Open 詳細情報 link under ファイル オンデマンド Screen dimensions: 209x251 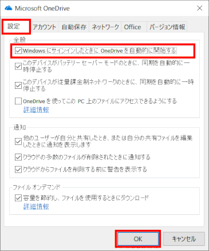pos(36,206)
